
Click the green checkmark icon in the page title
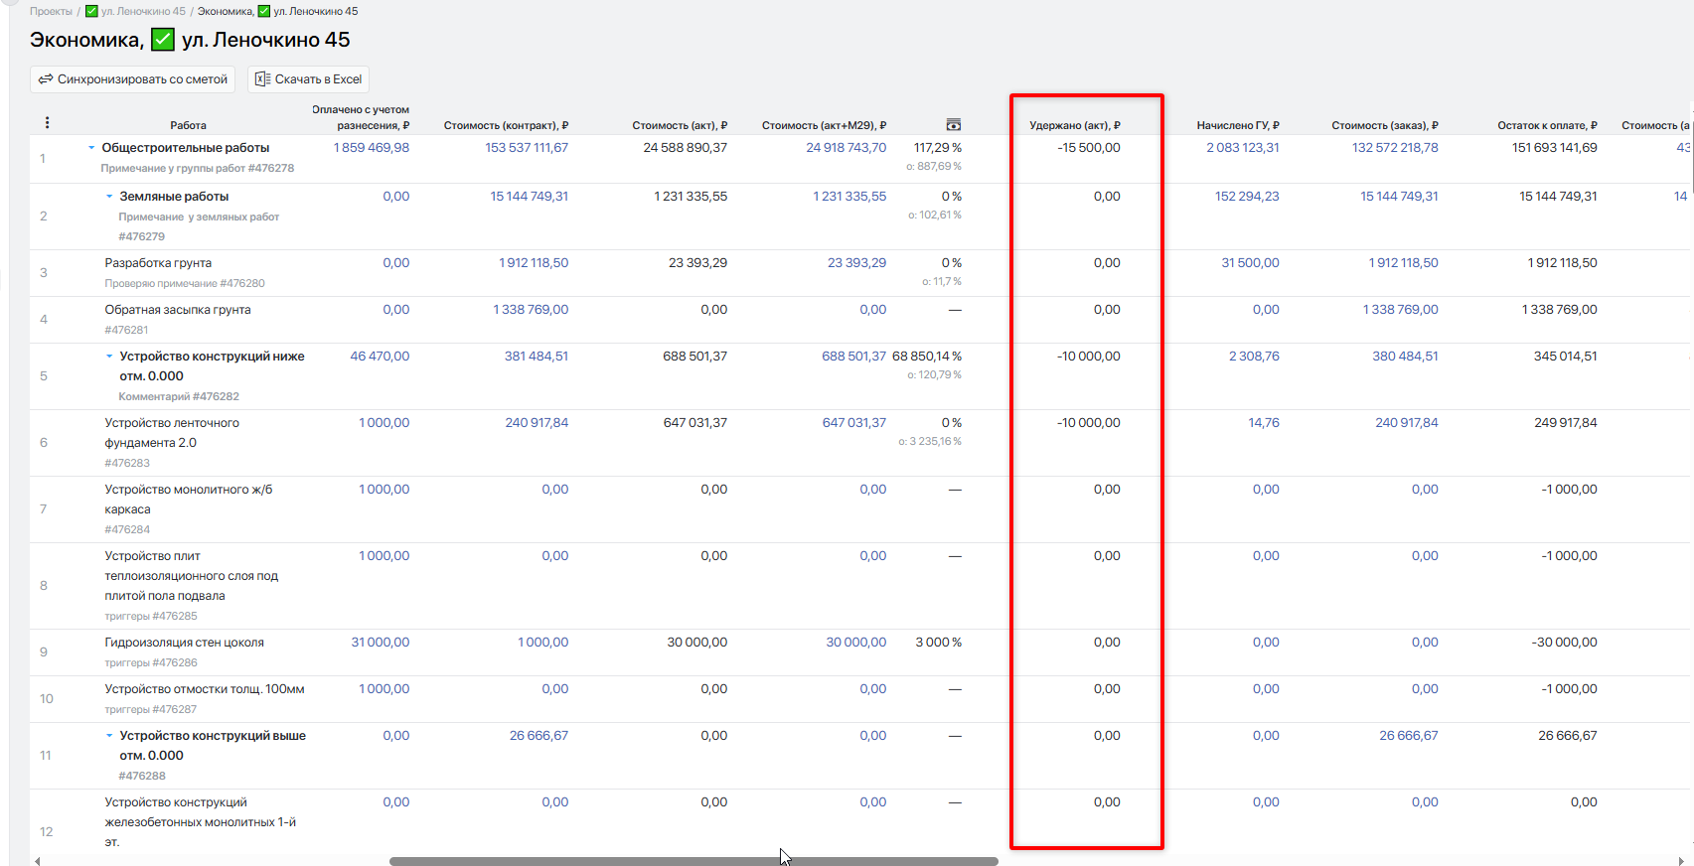[163, 40]
